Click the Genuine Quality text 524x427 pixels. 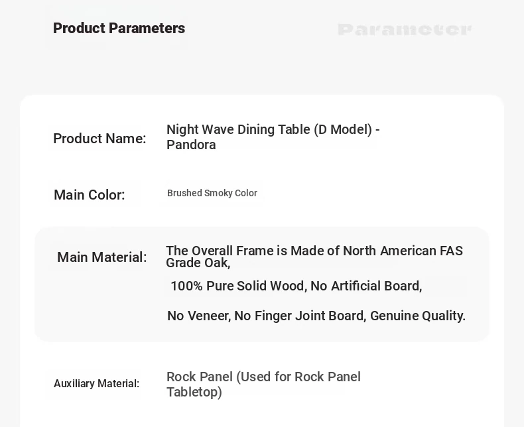(x=418, y=316)
